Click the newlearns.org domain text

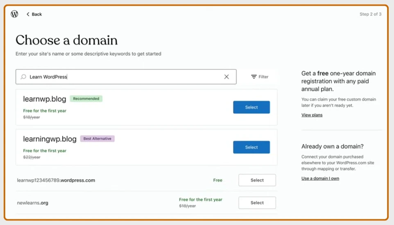(x=33, y=203)
